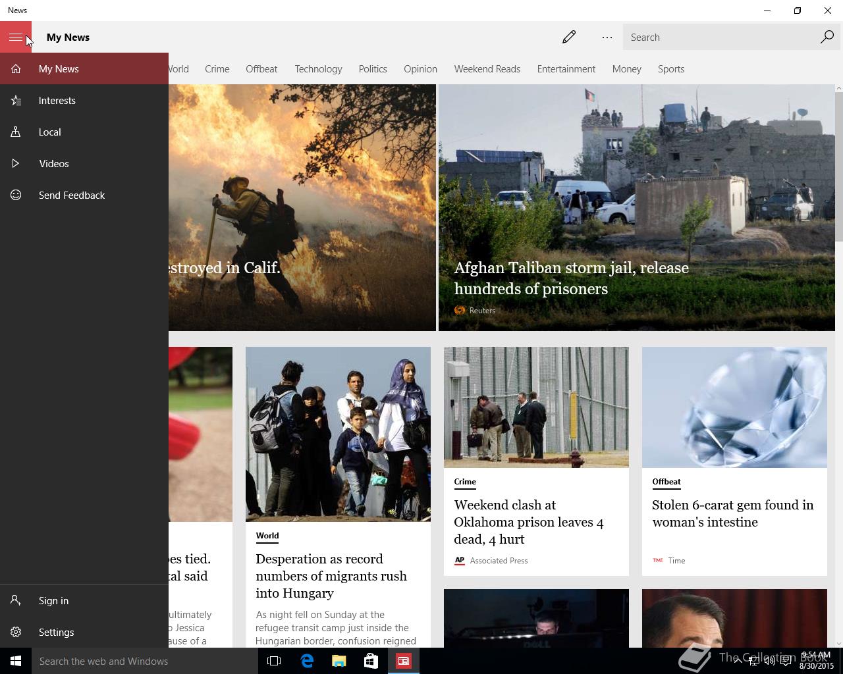843x674 pixels.
Task: Switch to the Technology tab
Action: 318,68
